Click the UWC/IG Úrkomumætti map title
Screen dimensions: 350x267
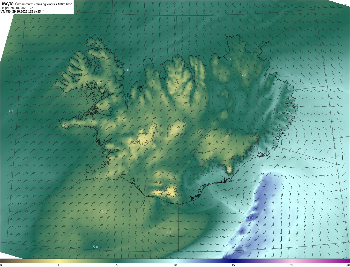(36, 4)
